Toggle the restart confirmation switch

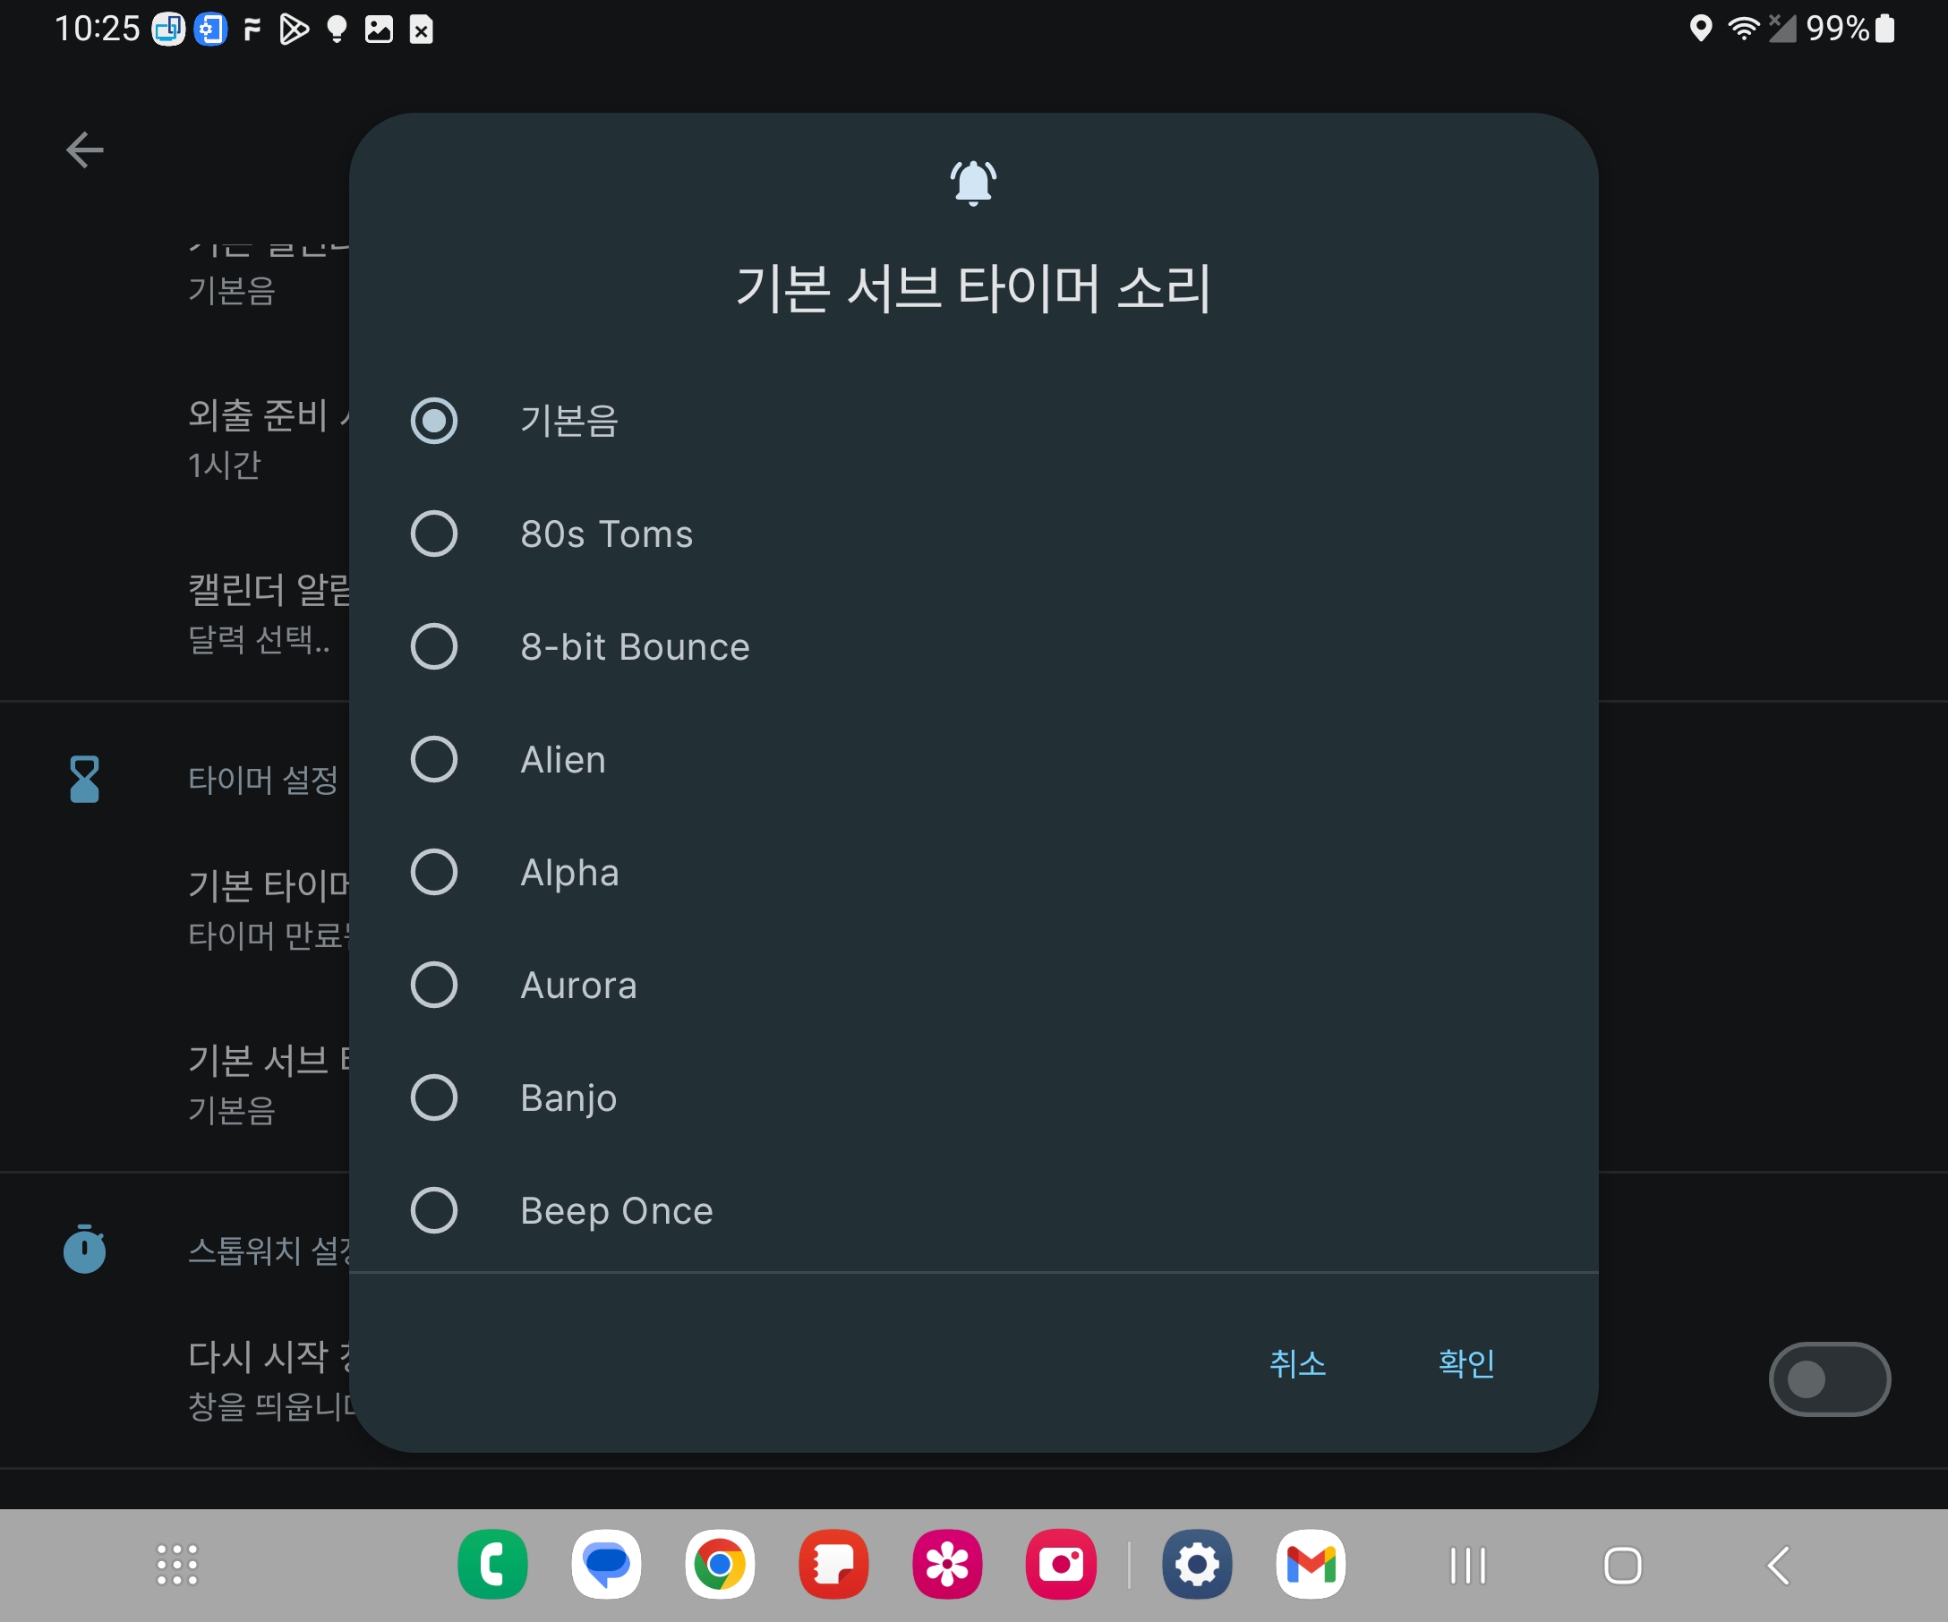coord(1828,1379)
